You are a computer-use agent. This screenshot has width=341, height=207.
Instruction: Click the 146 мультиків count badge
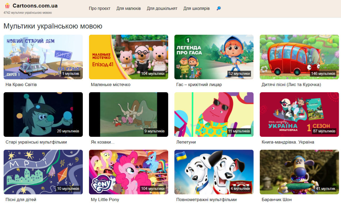pos(323,73)
